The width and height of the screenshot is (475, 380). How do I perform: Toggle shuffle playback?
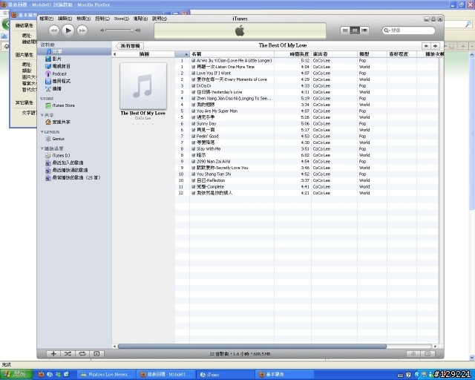tap(68, 353)
